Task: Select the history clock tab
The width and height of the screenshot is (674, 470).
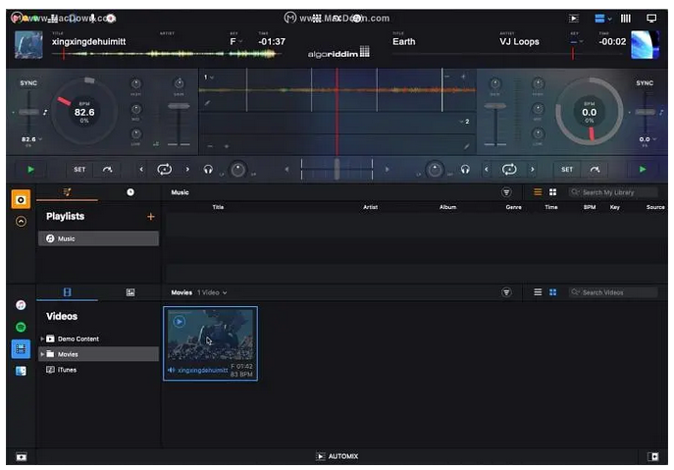Action: (130, 192)
